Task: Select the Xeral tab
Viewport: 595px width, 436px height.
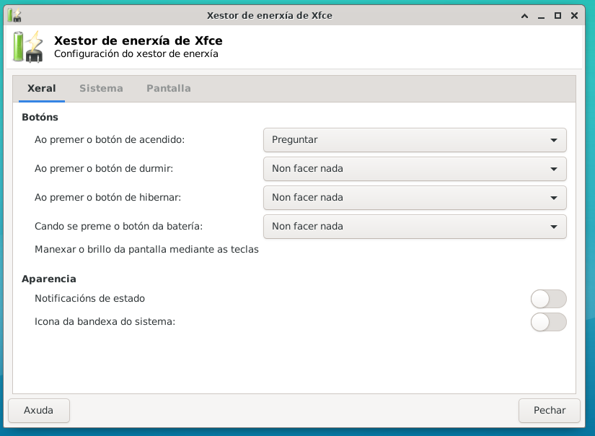Action: [x=41, y=88]
